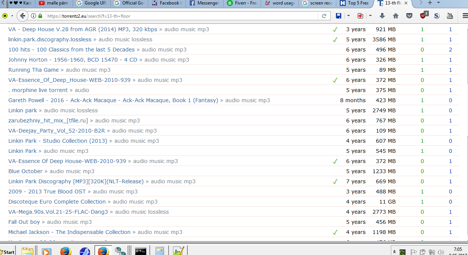Expand dropdown next to yellow M icon

click(x=12, y=16)
